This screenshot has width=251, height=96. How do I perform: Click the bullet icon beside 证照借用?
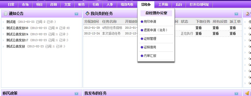tap(142, 47)
